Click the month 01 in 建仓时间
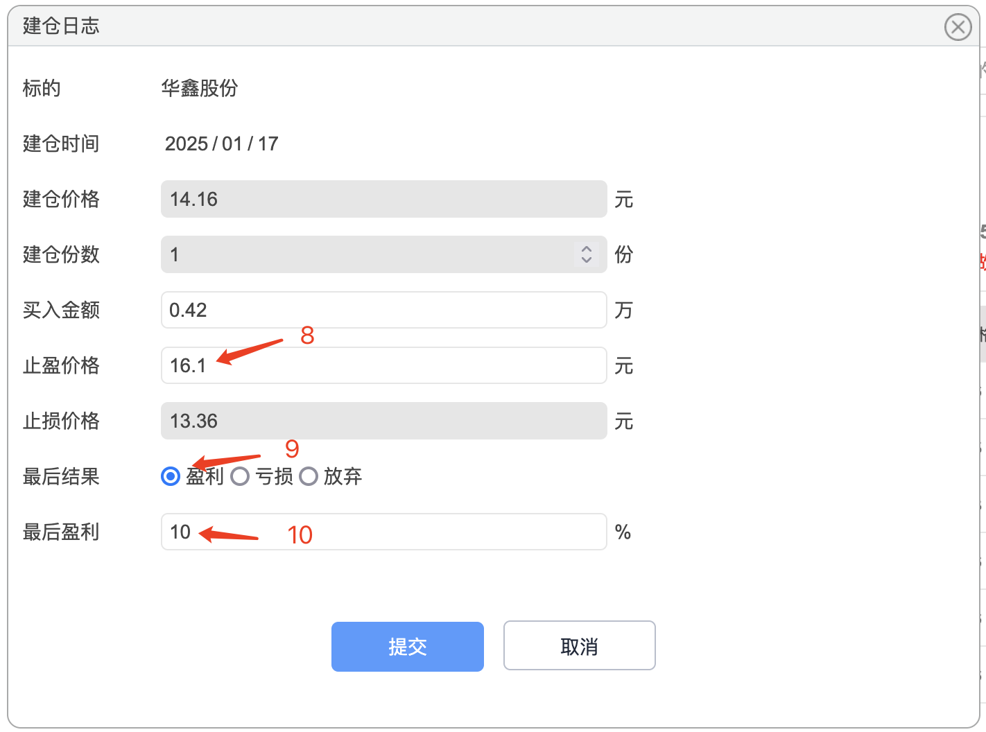Screen dimensions: 986x732 tap(232, 143)
